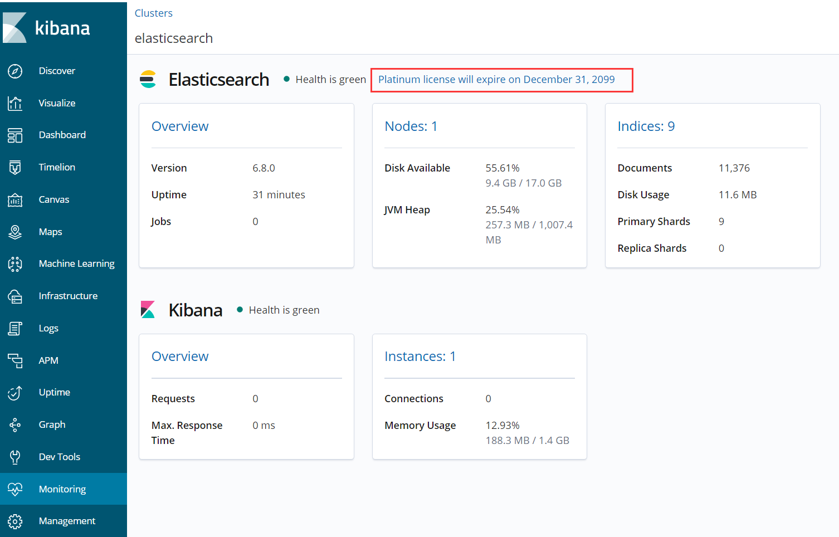839x537 pixels.
Task: Open Discover via the compass icon
Action: tap(15, 71)
